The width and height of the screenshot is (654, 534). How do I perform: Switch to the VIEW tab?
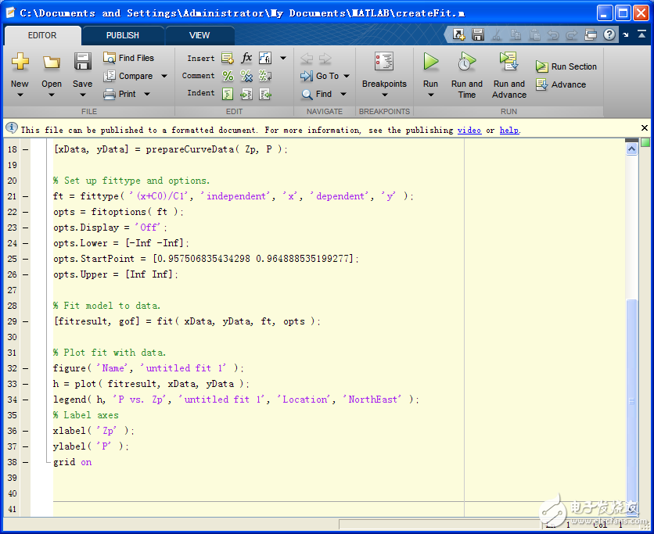pyautogui.click(x=199, y=35)
